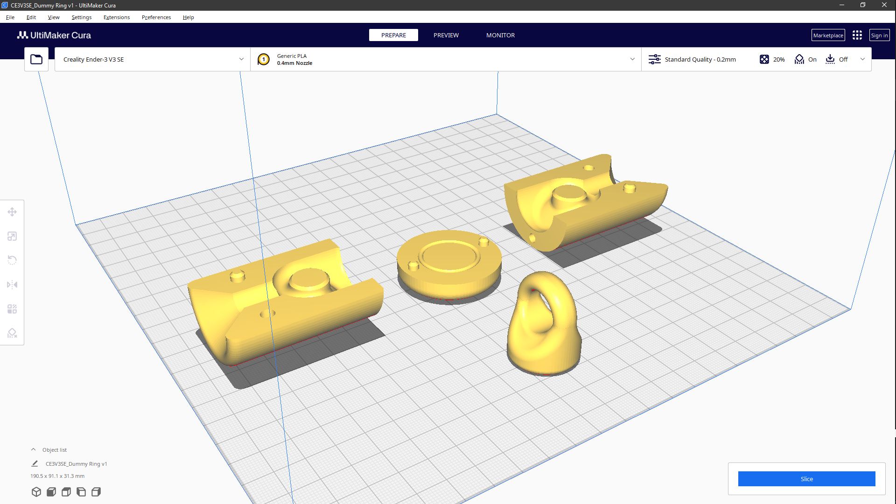The height and width of the screenshot is (504, 896).
Task: Open the Extensions menu
Action: click(x=117, y=17)
